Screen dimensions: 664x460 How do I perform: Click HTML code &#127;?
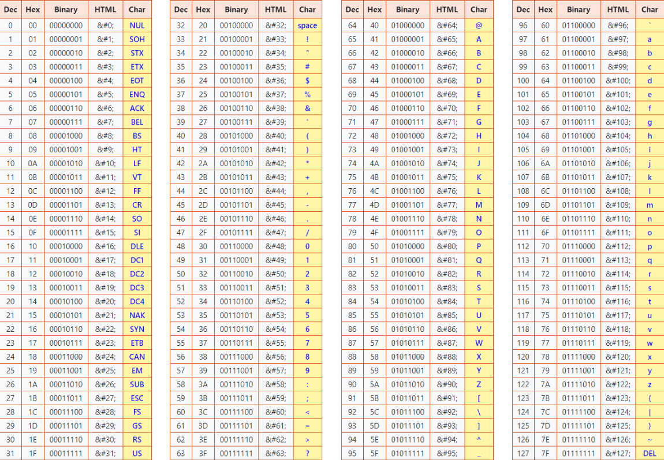[618, 453]
